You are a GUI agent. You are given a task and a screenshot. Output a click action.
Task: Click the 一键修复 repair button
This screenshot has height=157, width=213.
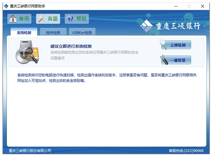pos(176,60)
